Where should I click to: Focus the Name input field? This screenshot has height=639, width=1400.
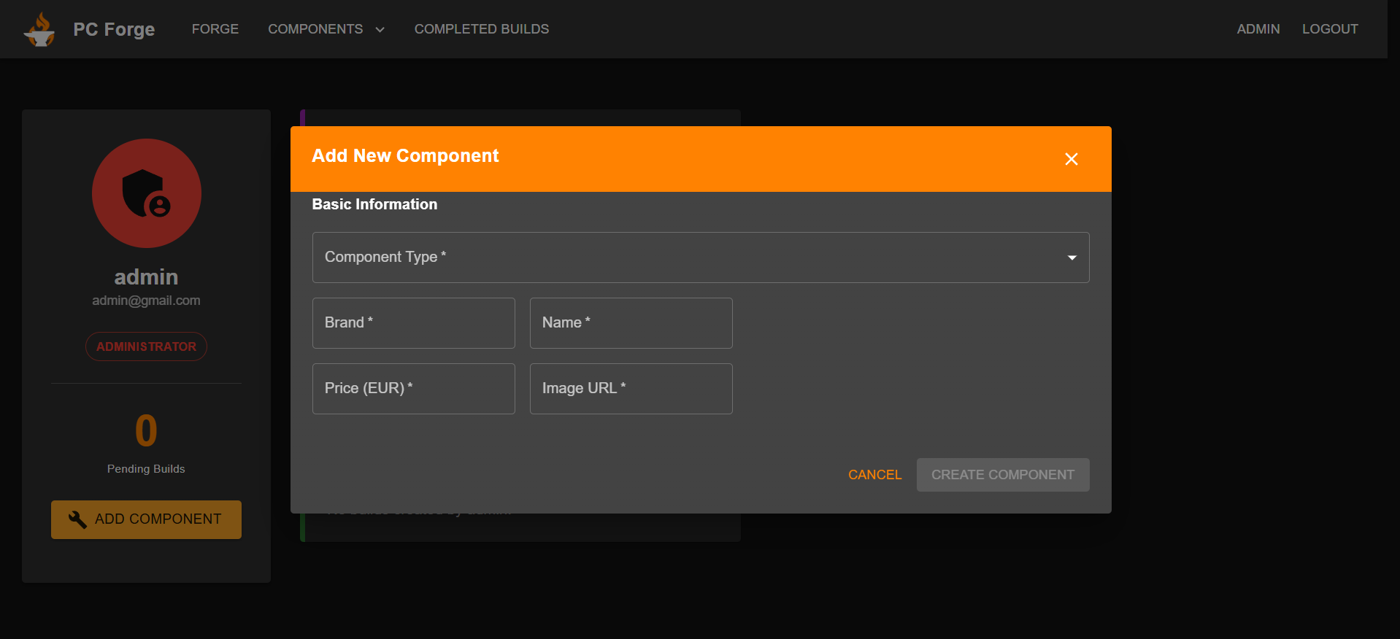[631, 323]
